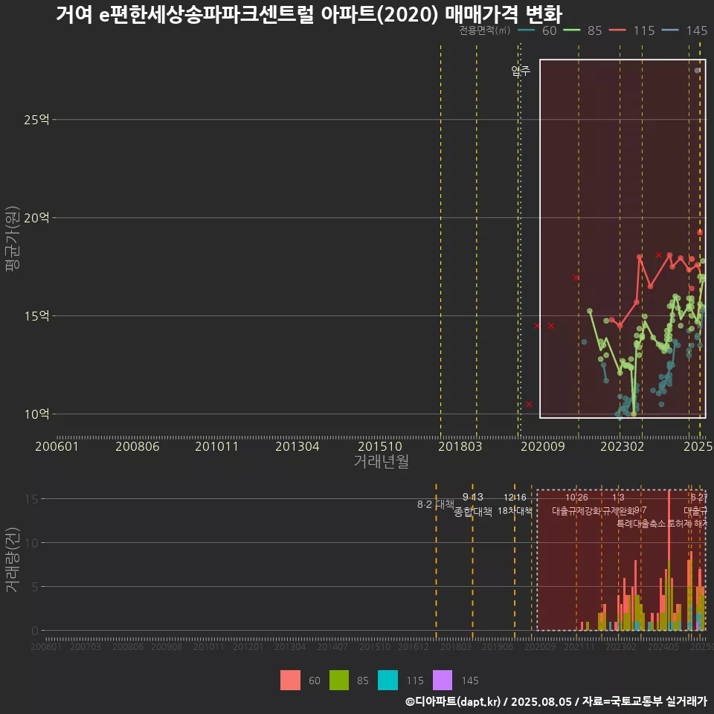
Task: Click the 85㎡ green line legend entry
Action: click(583, 30)
